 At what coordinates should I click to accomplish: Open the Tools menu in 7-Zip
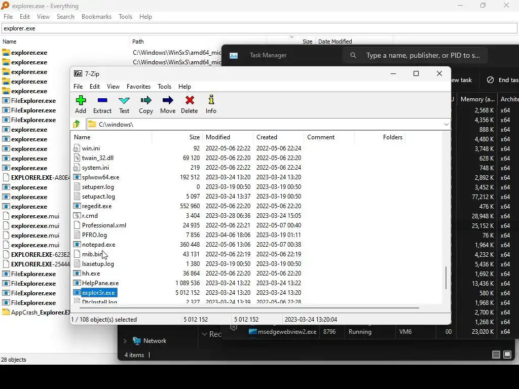pos(164,86)
